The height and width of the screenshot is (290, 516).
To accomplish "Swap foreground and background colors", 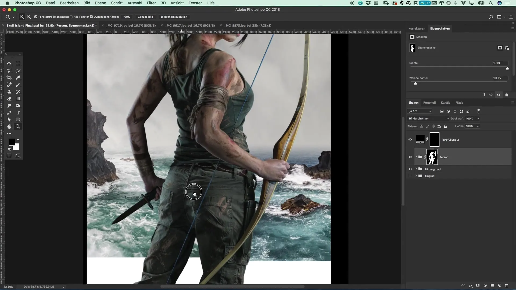I will coord(18,140).
